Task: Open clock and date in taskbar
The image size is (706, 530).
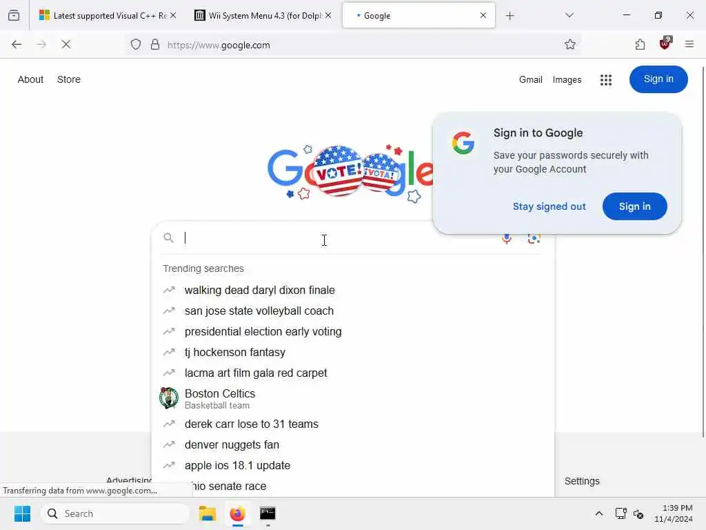Action: [673, 513]
